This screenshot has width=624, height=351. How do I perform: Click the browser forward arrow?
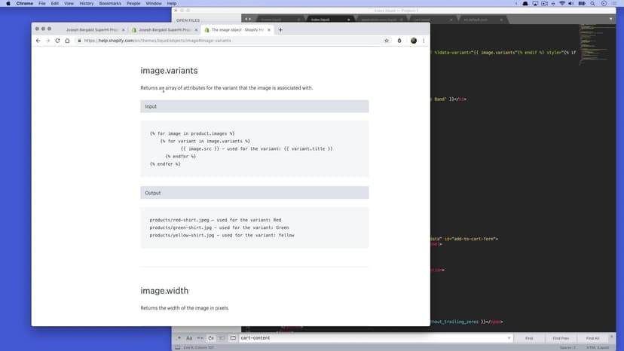47,41
